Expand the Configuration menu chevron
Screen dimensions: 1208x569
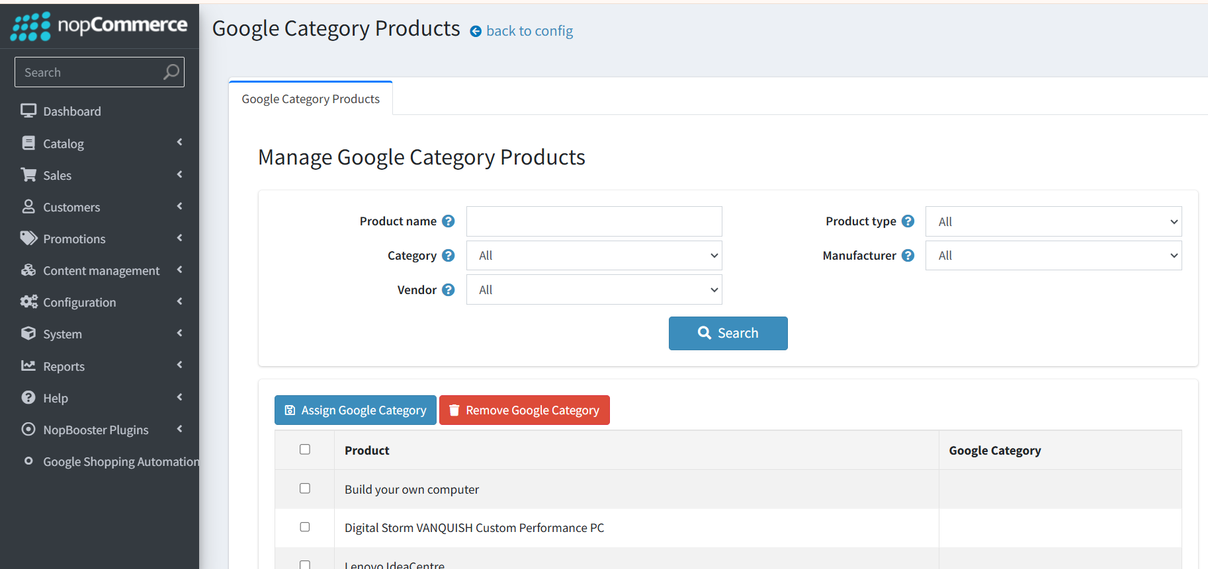click(179, 301)
